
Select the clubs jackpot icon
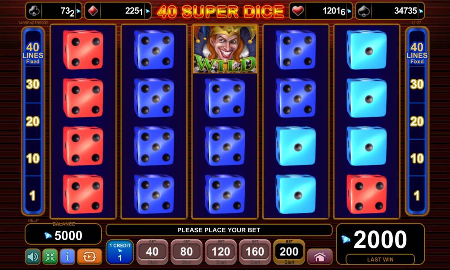pos(34,11)
